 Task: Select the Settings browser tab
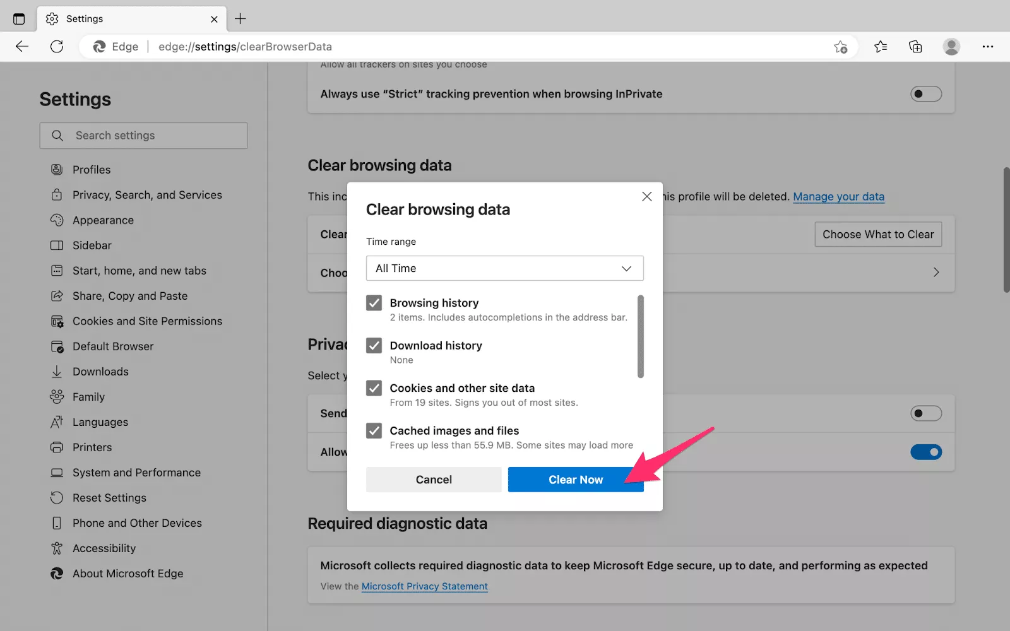(131, 19)
